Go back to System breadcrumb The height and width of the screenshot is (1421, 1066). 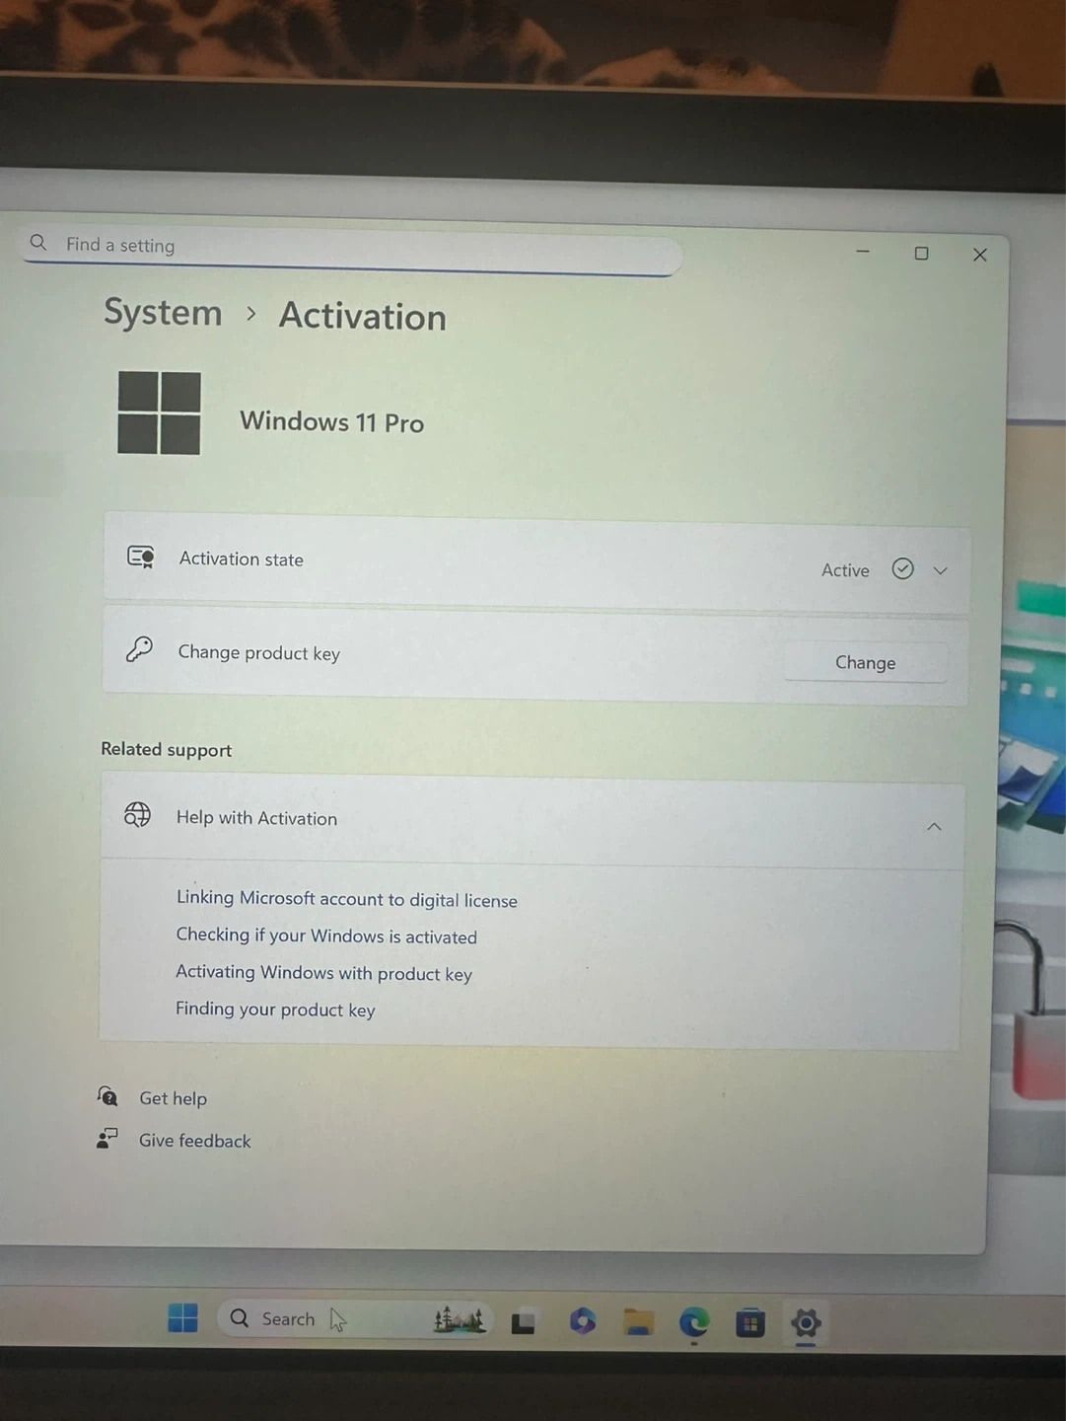(x=163, y=312)
